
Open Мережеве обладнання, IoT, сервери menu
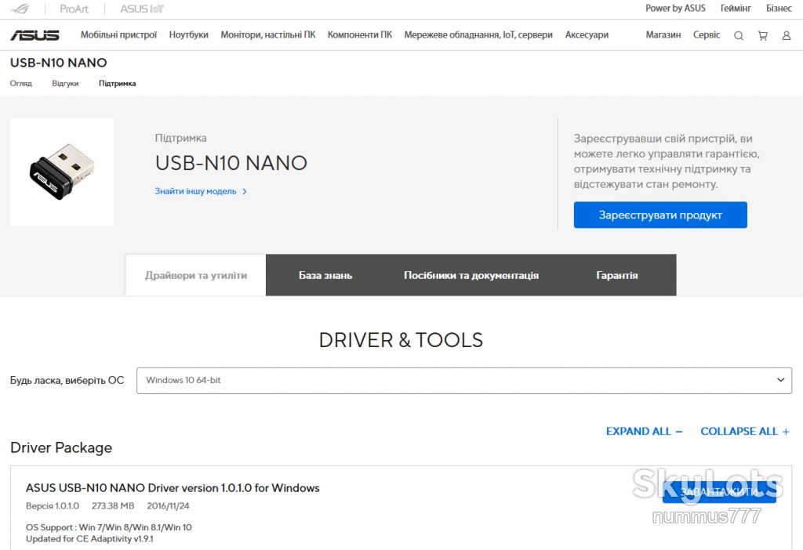[478, 34]
